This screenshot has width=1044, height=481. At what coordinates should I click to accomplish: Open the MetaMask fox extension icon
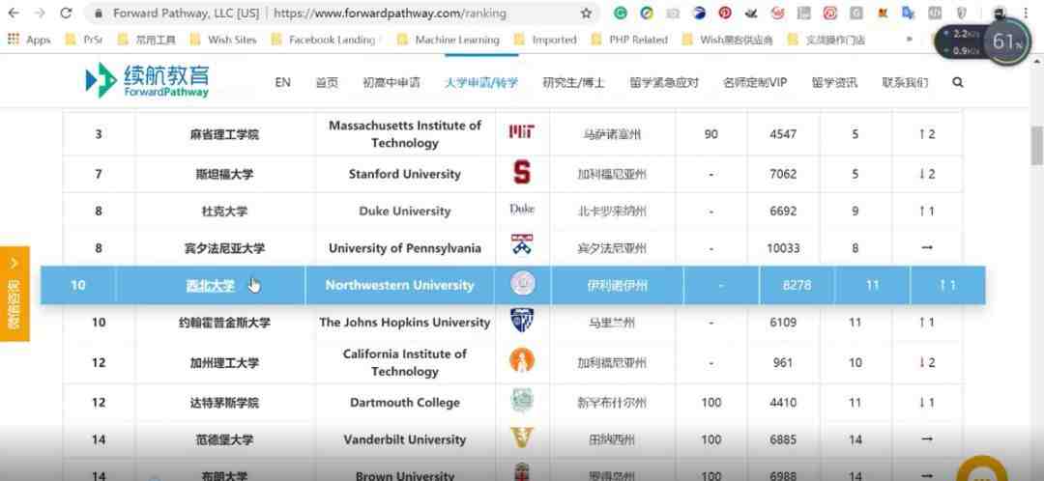(883, 14)
